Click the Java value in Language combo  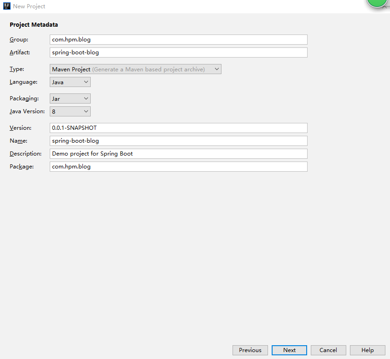tap(58, 81)
